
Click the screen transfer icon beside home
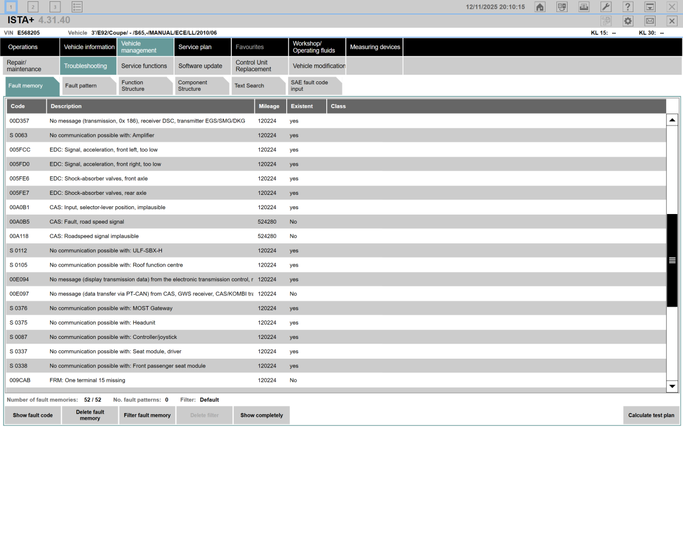pos(562,7)
